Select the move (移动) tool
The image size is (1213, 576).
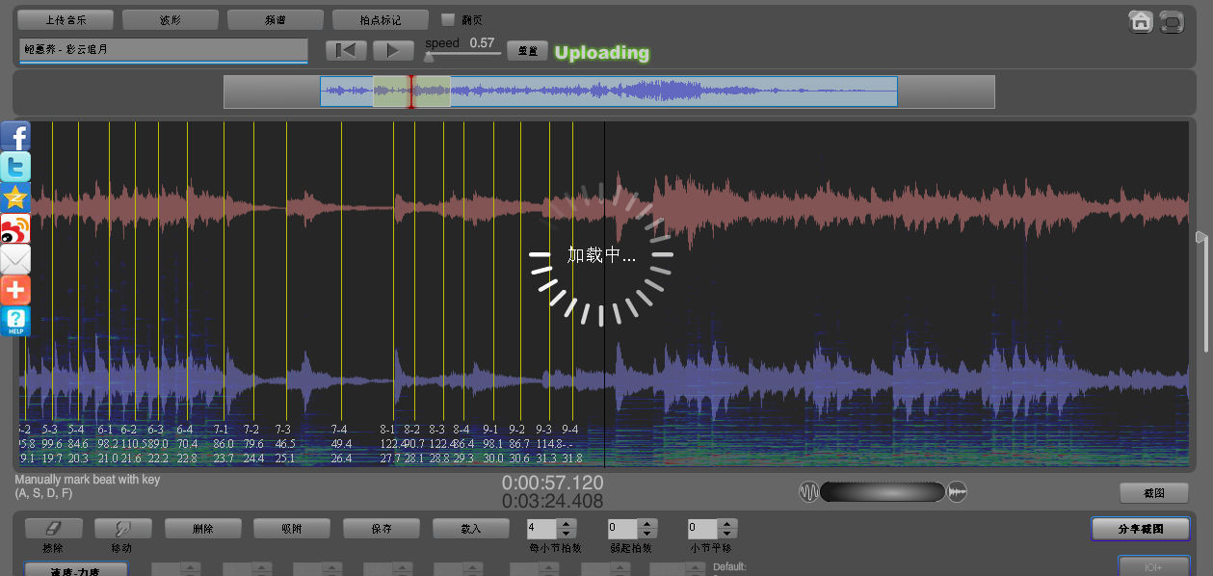pos(122,529)
